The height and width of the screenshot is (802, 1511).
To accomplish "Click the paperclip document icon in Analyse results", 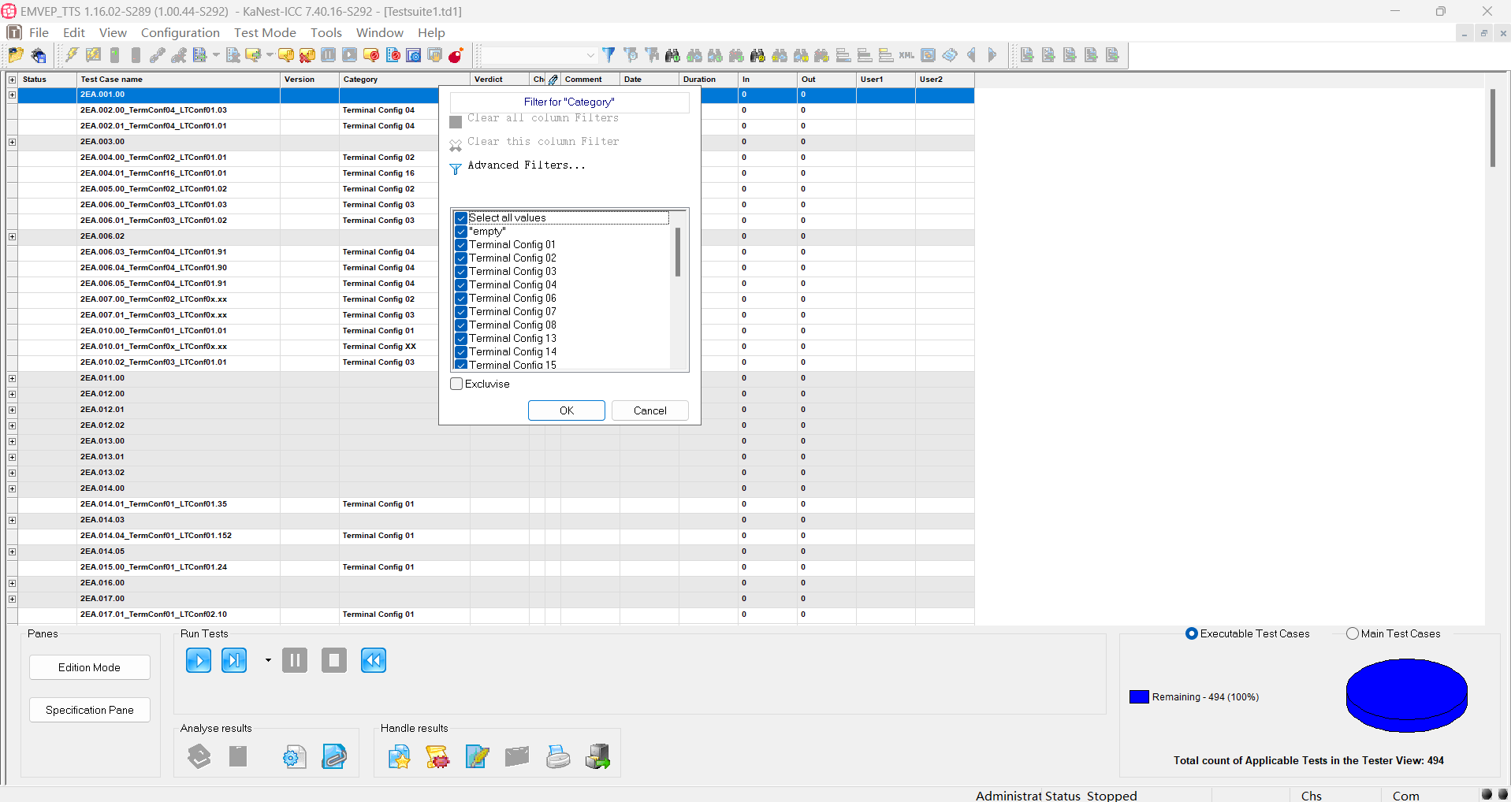I will pyautogui.click(x=334, y=757).
